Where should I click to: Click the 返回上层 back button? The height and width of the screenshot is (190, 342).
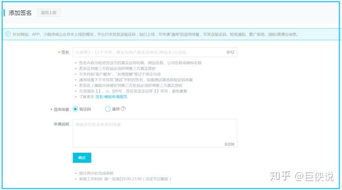49,12
